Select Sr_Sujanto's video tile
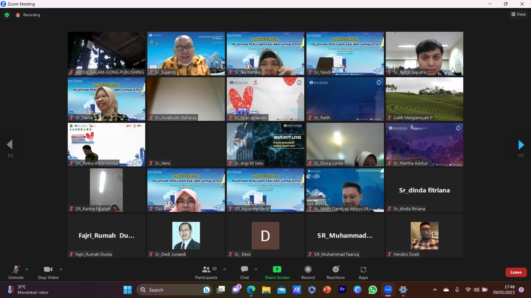 pos(186,54)
